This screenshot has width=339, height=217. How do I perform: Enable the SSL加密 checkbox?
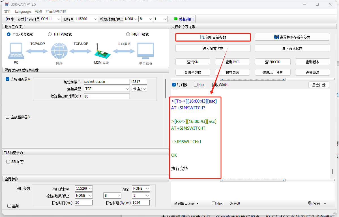click(8, 162)
